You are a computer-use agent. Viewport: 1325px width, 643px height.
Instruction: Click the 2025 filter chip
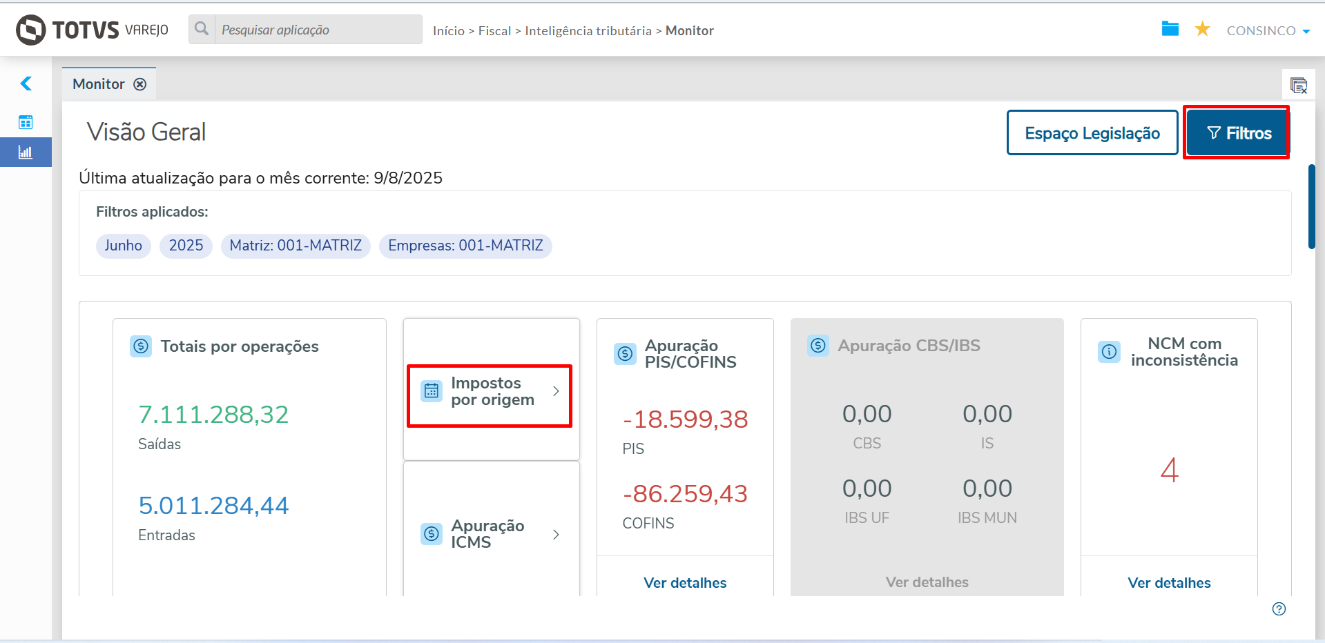186,246
